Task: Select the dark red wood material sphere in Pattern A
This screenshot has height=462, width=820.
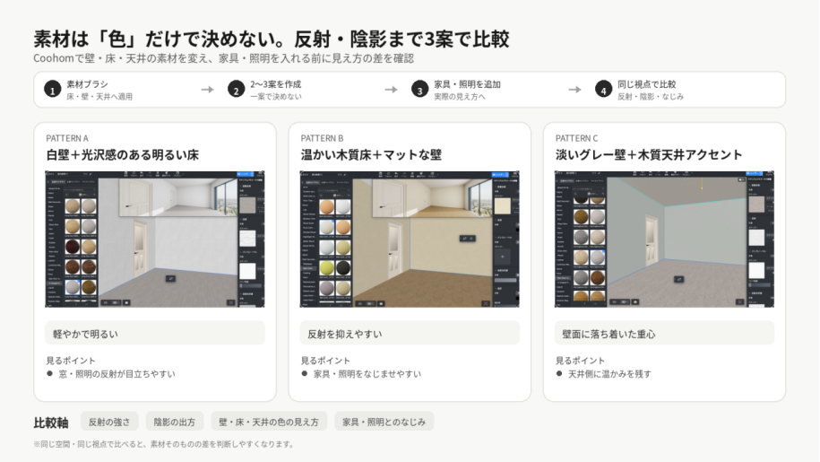Action: (73, 246)
